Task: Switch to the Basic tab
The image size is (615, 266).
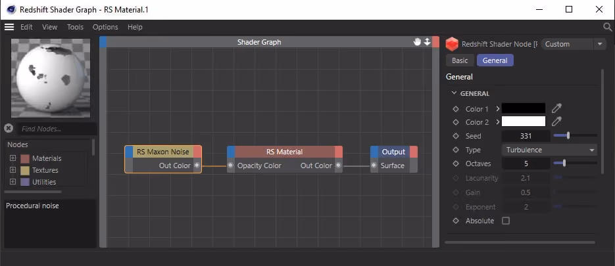Action: (460, 60)
